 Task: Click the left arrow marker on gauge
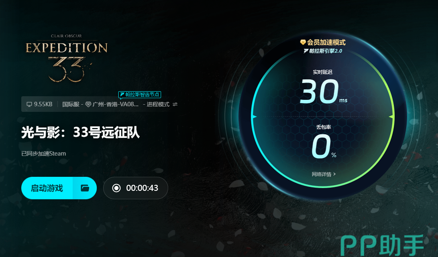tap(254, 117)
